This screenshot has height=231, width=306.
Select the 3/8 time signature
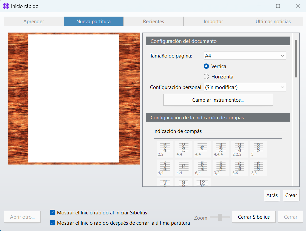click(258, 149)
